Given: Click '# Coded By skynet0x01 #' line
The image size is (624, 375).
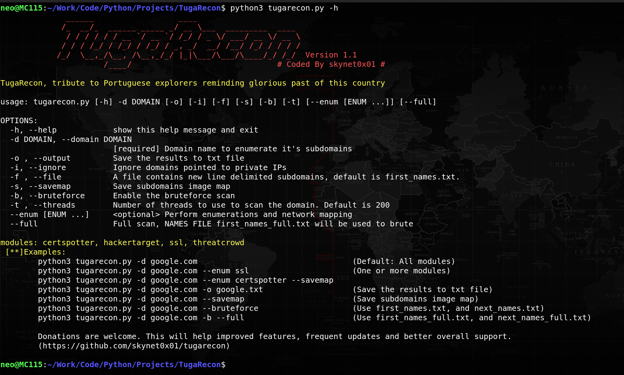Looking at the screenshot, I should 331,64.
